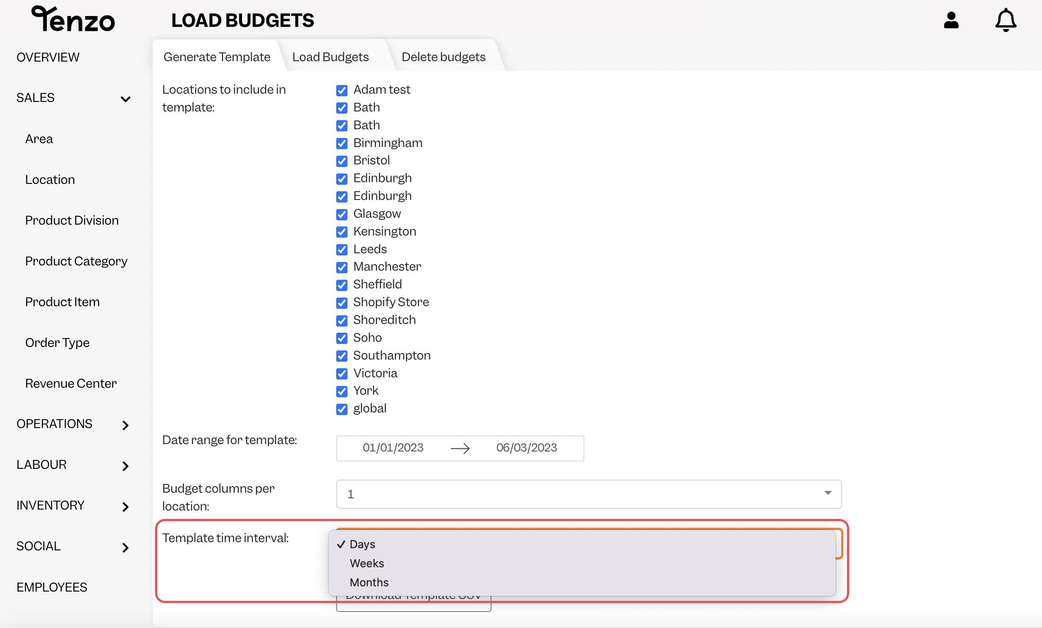
Task: Open the user profile icon
Action: click(951, 20)
